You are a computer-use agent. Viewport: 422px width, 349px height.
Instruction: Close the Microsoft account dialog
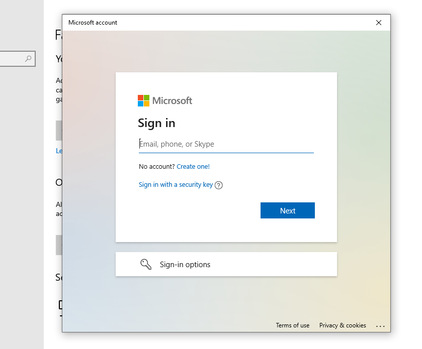pos(378,23)
